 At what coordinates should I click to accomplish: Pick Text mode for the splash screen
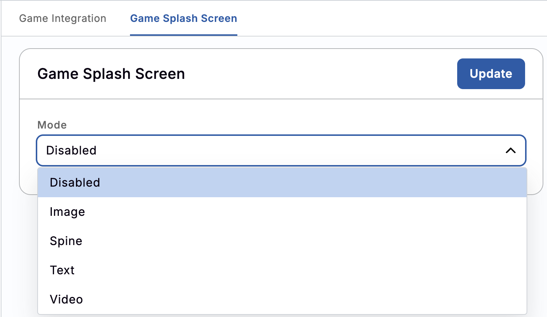click(x=62, y=270)
